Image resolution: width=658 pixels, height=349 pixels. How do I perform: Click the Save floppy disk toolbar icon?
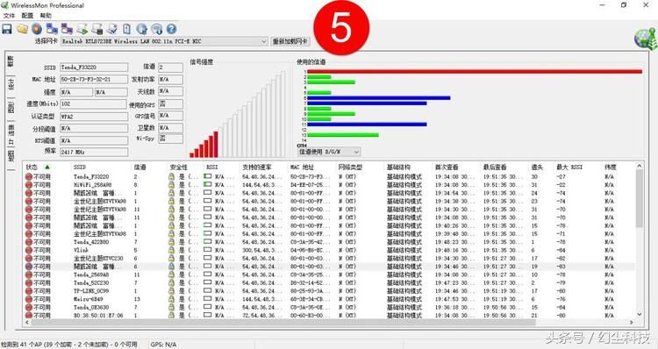pyautogui.click(x=7, y=29)
